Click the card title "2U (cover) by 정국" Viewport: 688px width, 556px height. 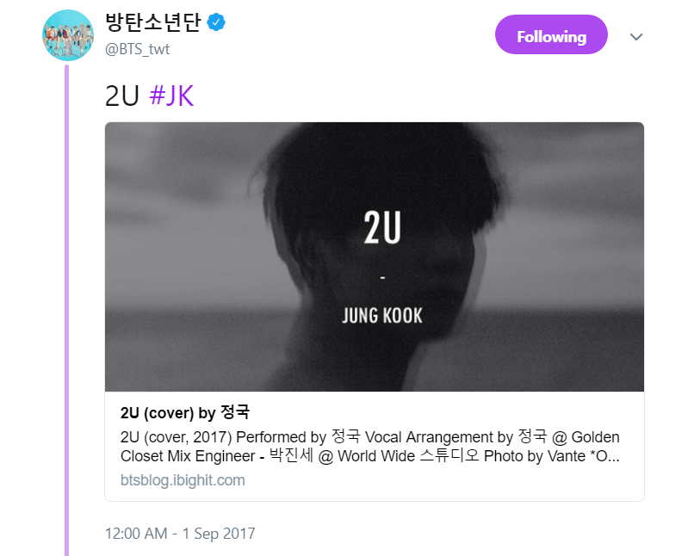(x=185, y=412)
